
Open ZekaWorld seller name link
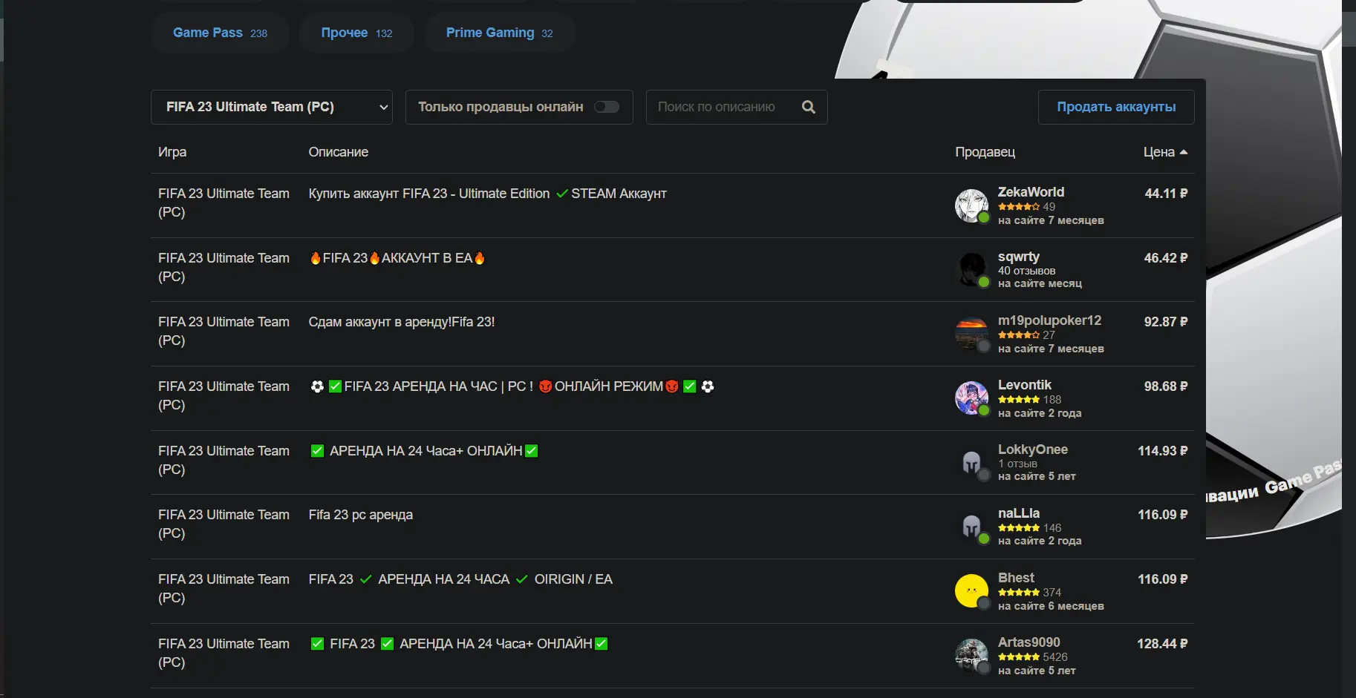1031,192
